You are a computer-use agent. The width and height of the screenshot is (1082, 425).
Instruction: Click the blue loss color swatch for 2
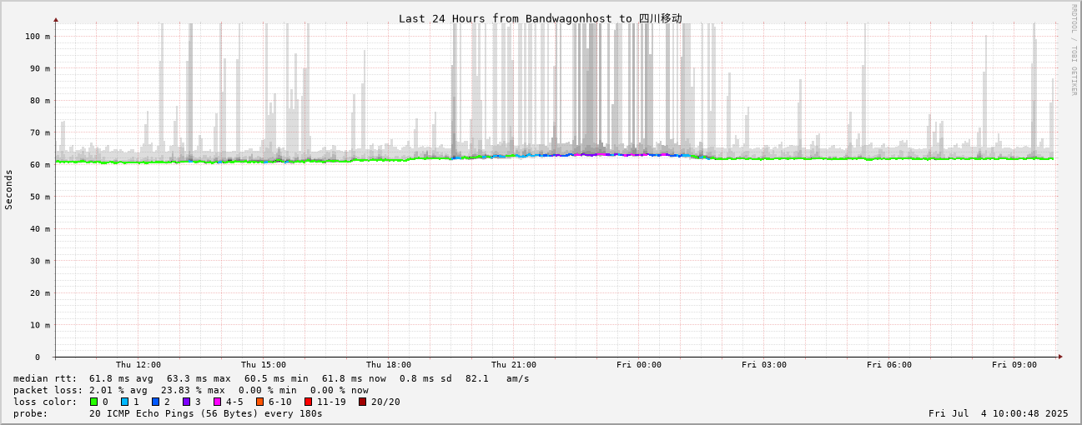click(x=155, y=402)
